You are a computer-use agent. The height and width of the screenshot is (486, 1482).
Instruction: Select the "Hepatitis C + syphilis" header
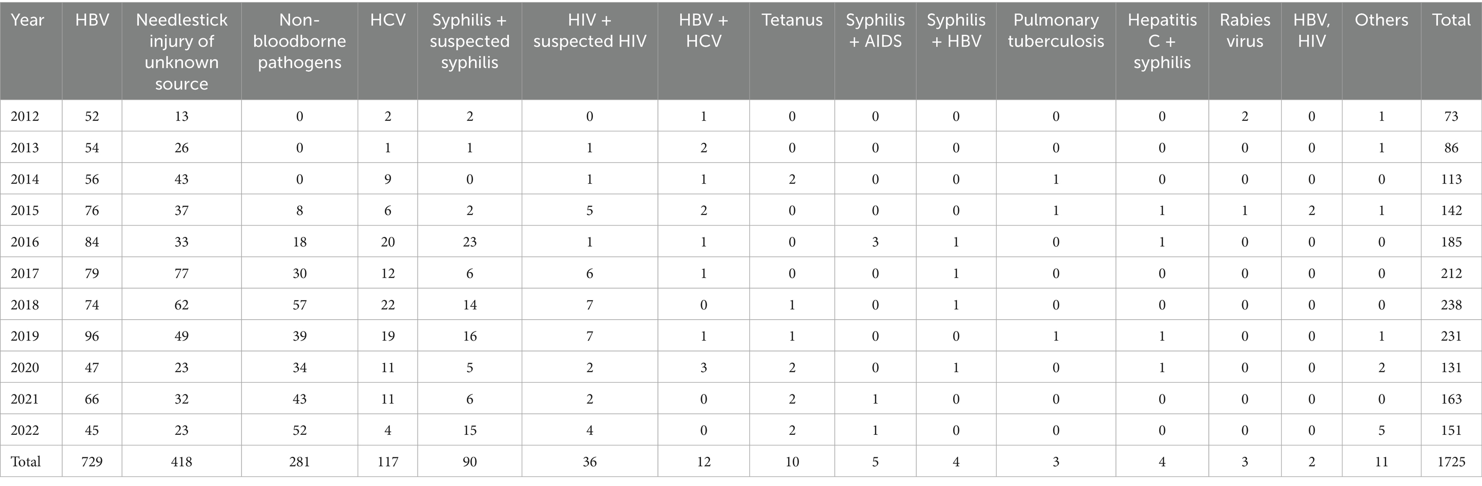tap(1162, 41)
